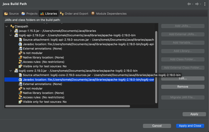Click the External annotations icon under log4j-core
The height and width of the screenshot is (132, 209).
[20, 84]
